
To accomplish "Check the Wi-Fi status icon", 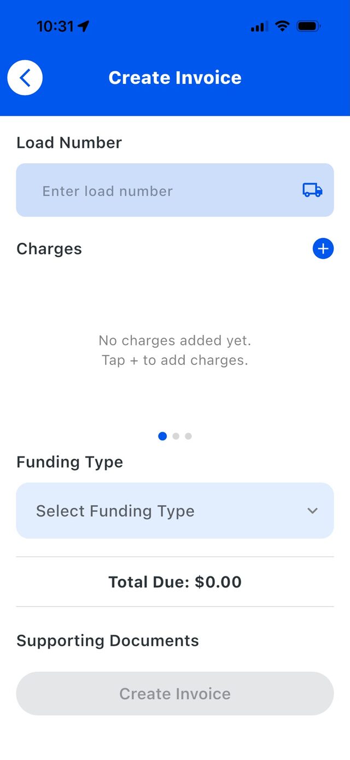I will click(282, 26).
